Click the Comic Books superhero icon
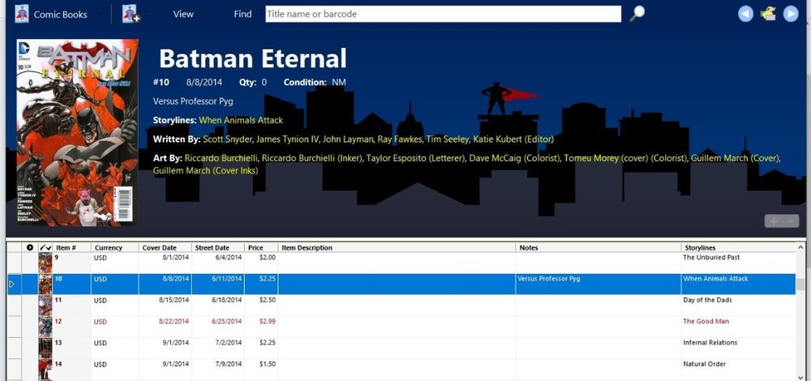This screenshot has height=381, width=811. coord(22,14)
